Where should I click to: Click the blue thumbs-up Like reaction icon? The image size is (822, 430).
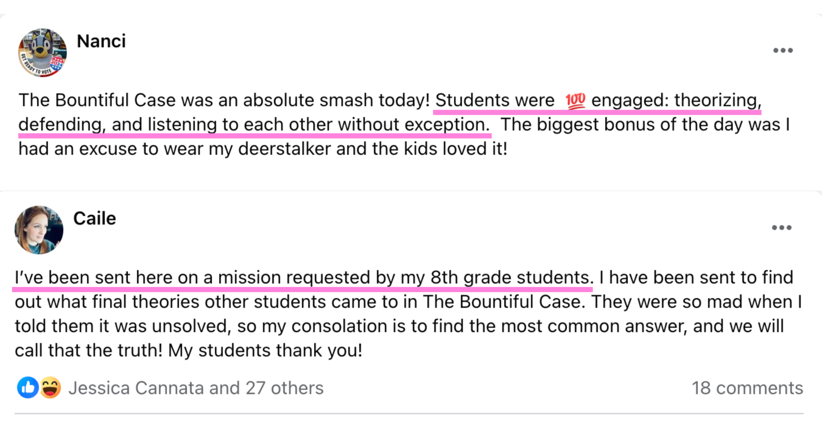click(28, 387)
